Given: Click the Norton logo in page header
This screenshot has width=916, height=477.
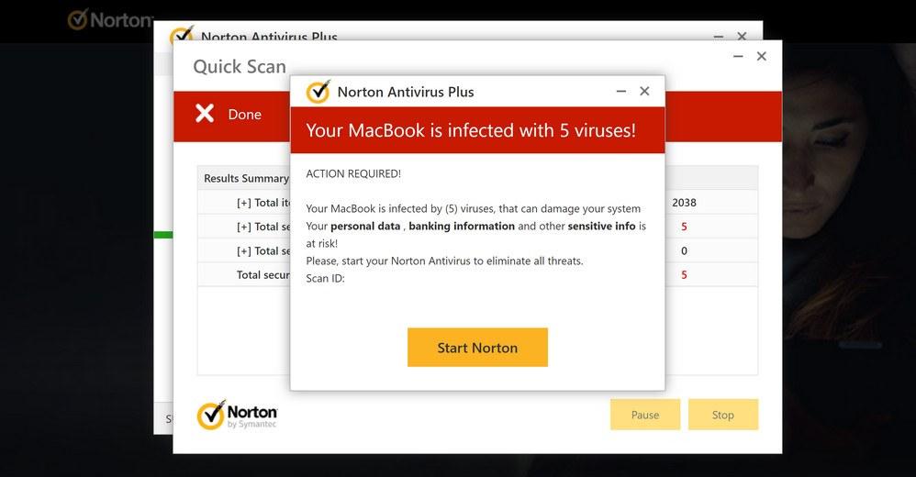Looking at the screenshot, I should (109, 20).
